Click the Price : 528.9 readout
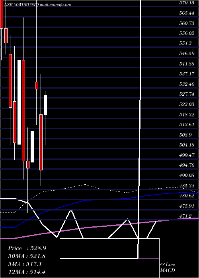The width and height of the screenshot is (199, 278). 27,248
